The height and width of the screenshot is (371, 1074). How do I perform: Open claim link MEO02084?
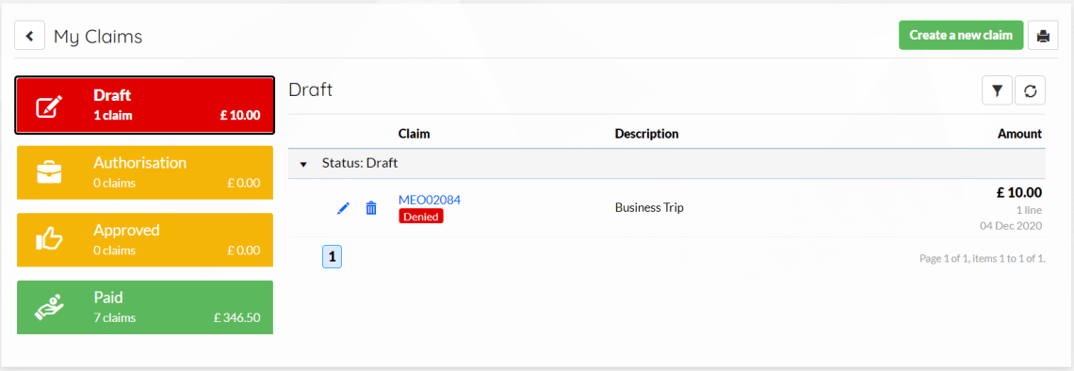pyautogui.click(x=430, y=200)
